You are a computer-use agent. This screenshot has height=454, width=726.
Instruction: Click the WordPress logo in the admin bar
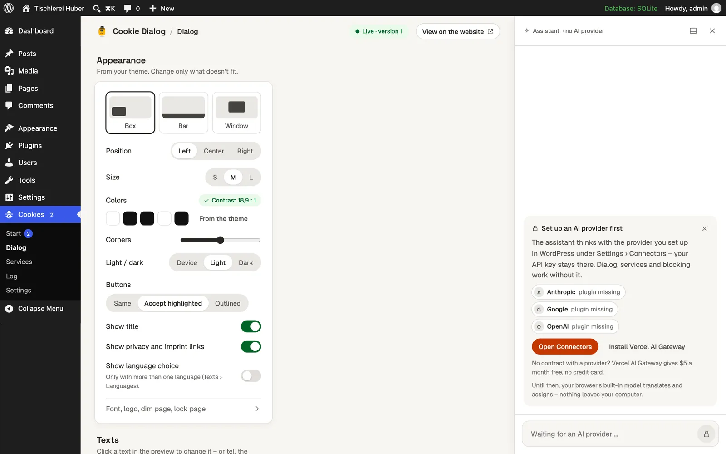tap(9, 8)
